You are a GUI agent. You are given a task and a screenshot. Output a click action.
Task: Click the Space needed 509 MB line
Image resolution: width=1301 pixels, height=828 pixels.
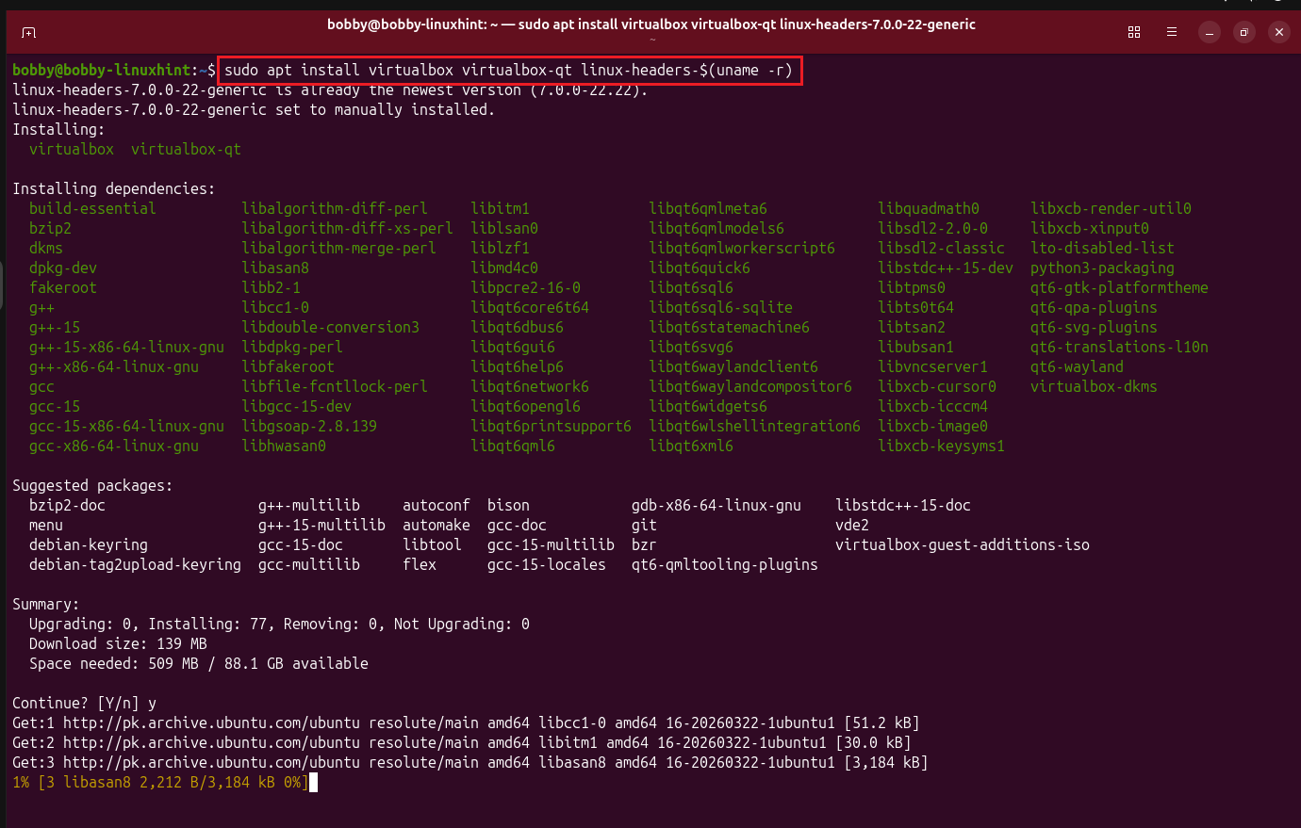[x=199, y=663]
